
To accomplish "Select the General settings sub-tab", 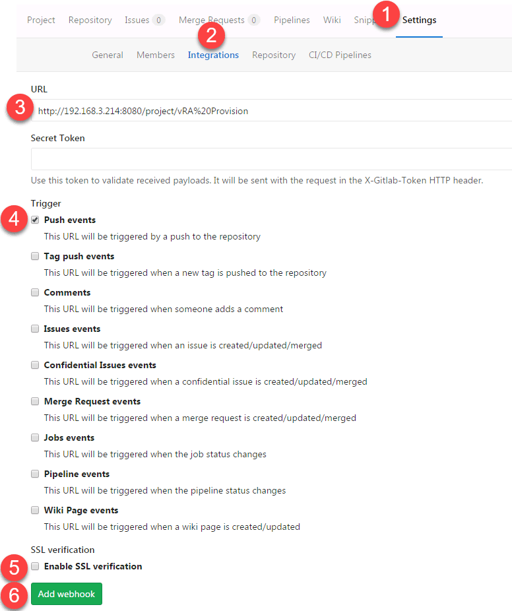I will 108,55.
